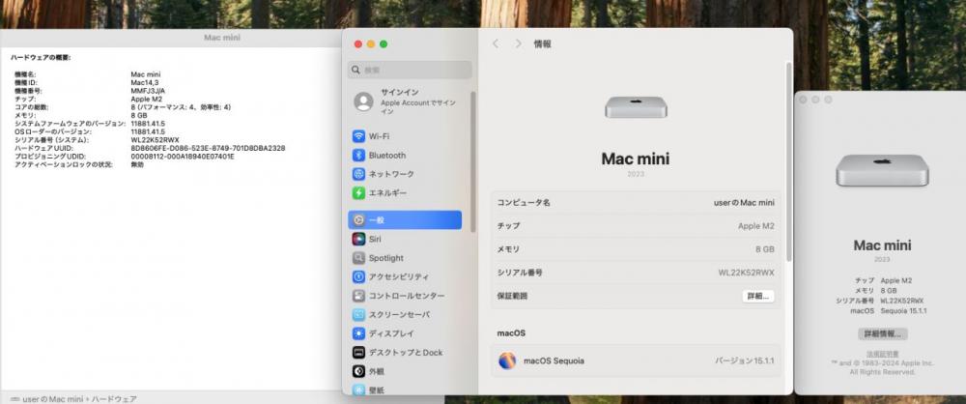Click Mac mini image in About window
The width and height of the screenshot is (966, 404).
click(882, 170)
